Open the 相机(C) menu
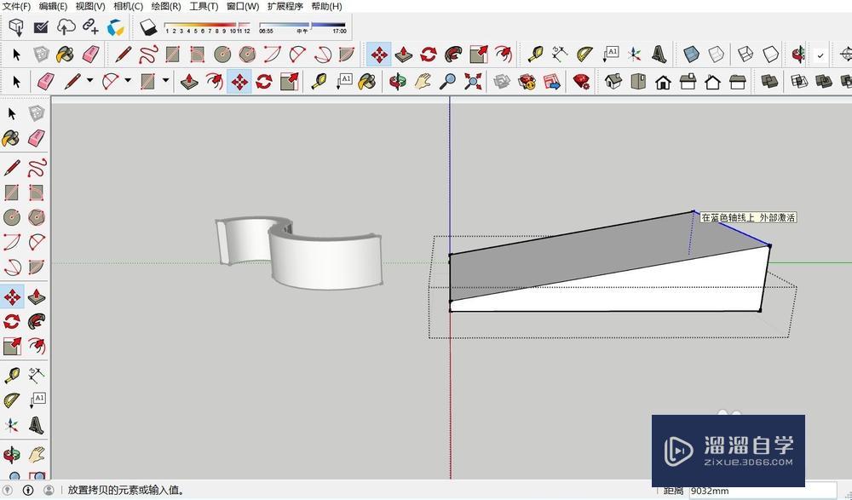The height and width of the screenshot is (500, 852). click(129, 7)
